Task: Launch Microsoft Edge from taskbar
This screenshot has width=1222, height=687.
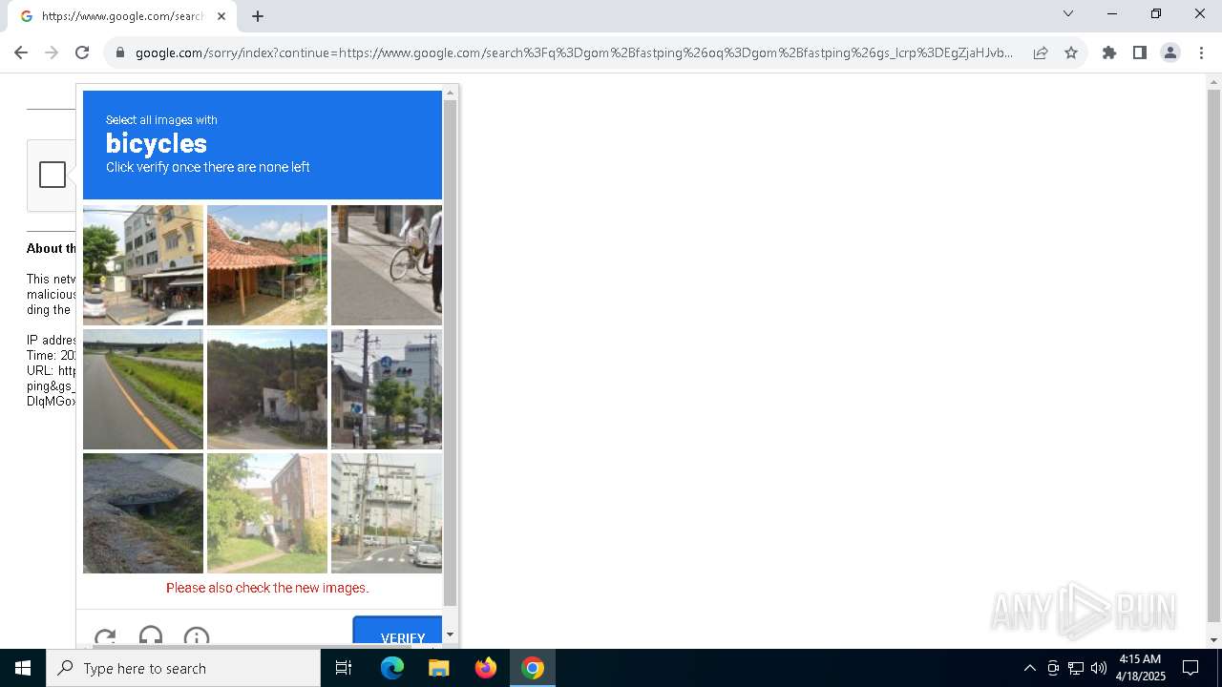Action: click(x=392, y=668)
